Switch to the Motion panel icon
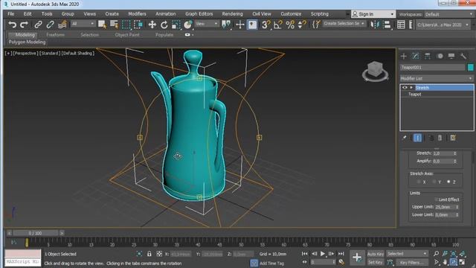 [x=440, y=56]
